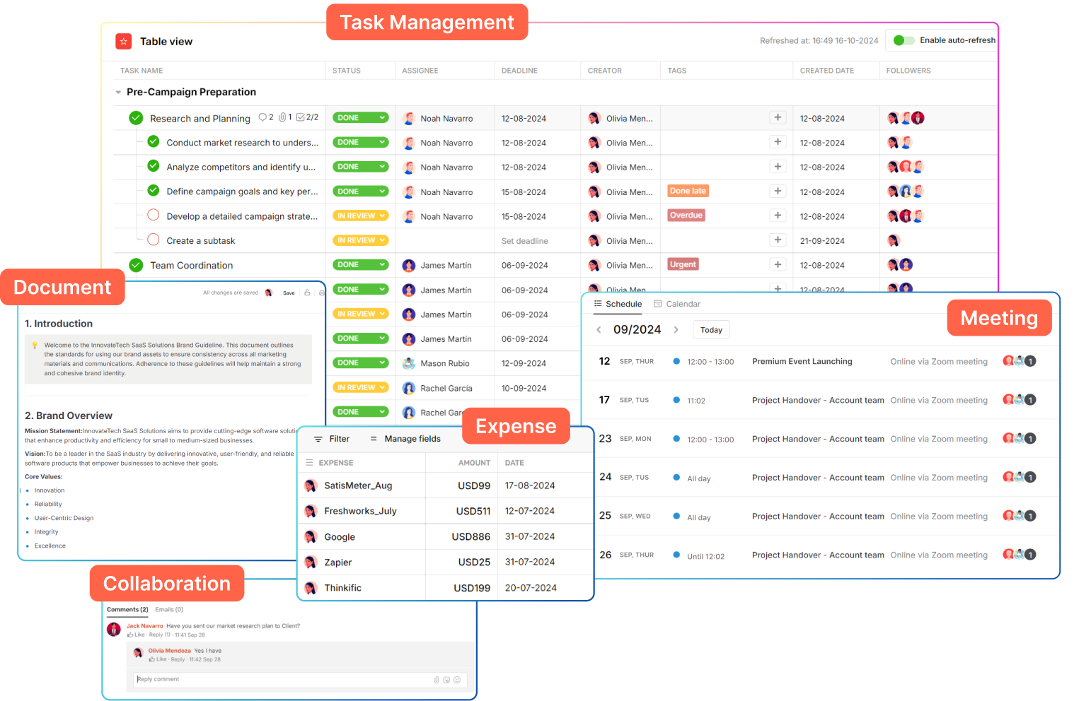Click the Today button in the schedule
1074x701 pixels.
click(711, 330)
